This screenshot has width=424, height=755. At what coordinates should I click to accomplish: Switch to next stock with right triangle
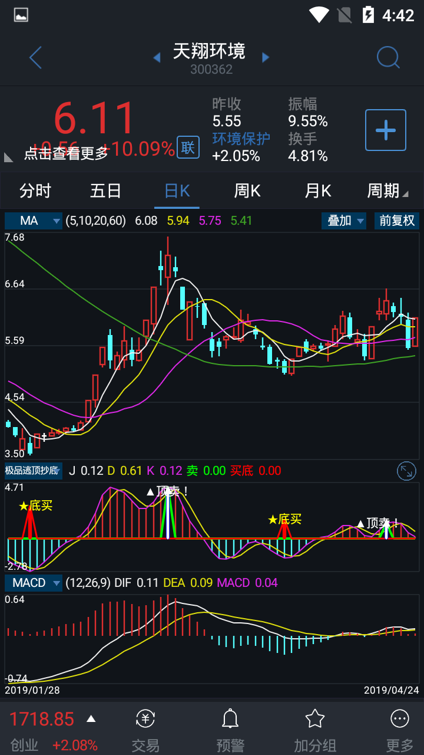[x=266, y=57]
